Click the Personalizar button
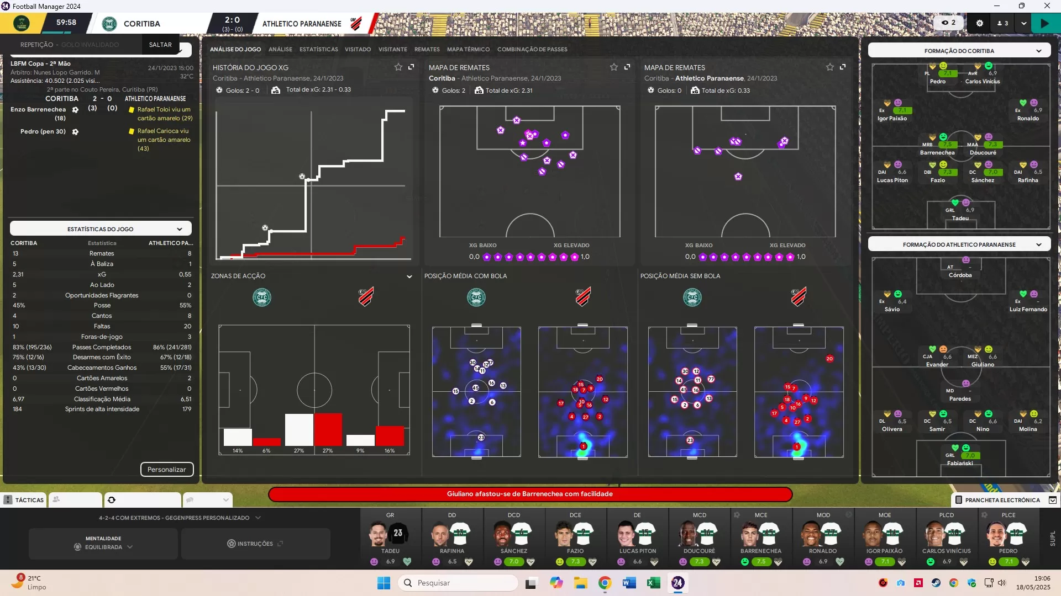Viewport: 1061px width, 596px height. (x=166, y=470)
